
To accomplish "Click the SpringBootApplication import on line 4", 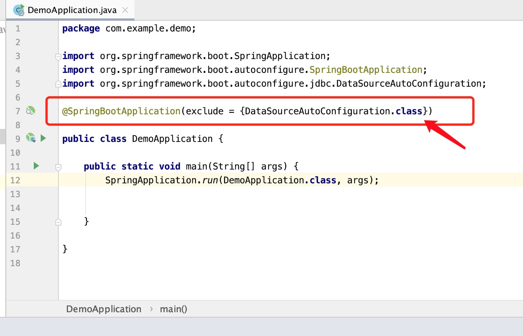I will coord(366,70).
